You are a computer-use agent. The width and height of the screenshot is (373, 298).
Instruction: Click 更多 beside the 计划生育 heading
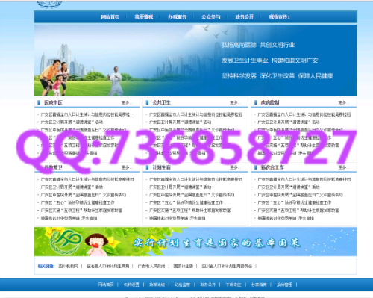point(235,167)
